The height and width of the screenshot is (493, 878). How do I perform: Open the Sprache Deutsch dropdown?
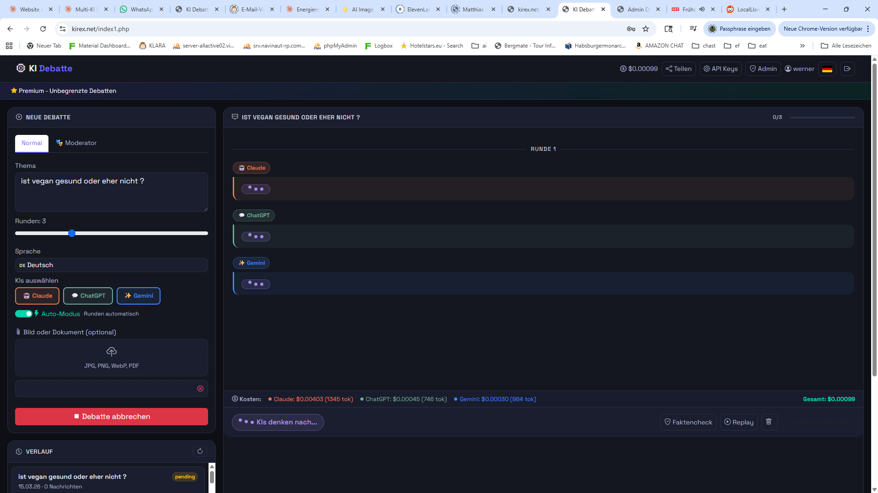click(112, 265)
